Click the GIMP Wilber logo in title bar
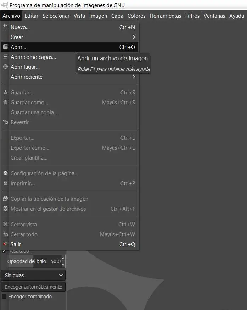The image size is (247, 310). (x=4, y=5)
